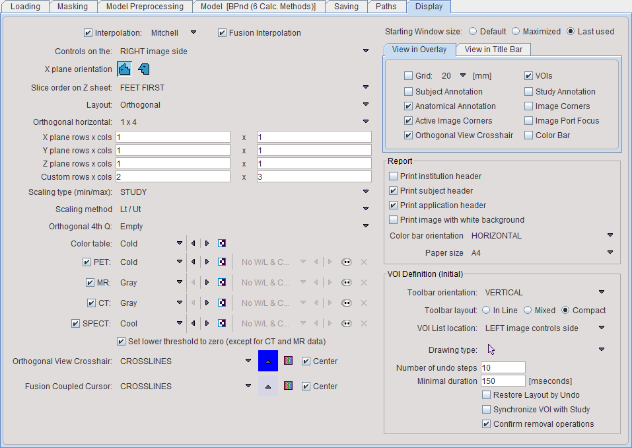Enable the Grid overlay checkbox
The image size is (632, 448).
coord(408,76)
